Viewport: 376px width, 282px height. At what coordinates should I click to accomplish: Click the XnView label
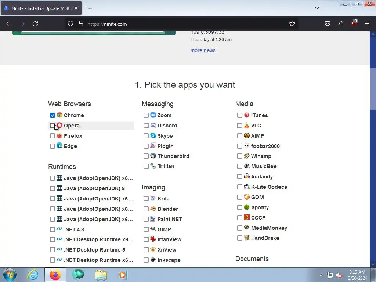(167, 250)
